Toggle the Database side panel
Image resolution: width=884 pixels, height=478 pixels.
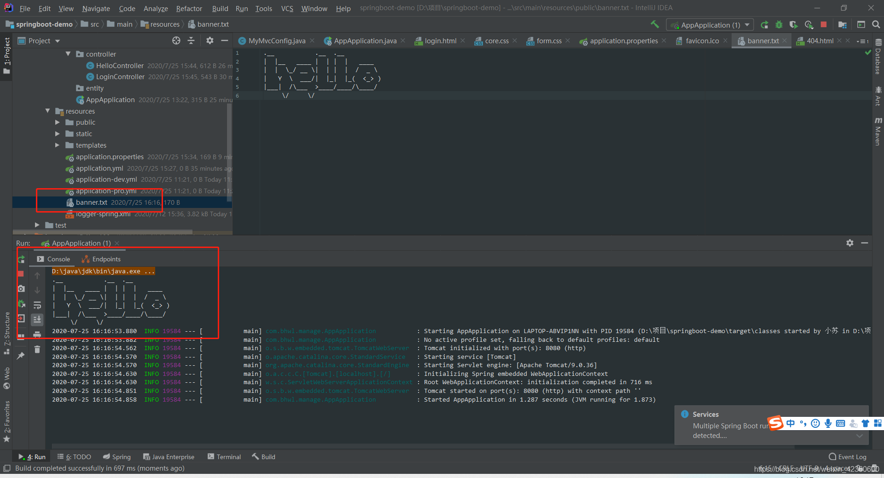coord(878,57)
